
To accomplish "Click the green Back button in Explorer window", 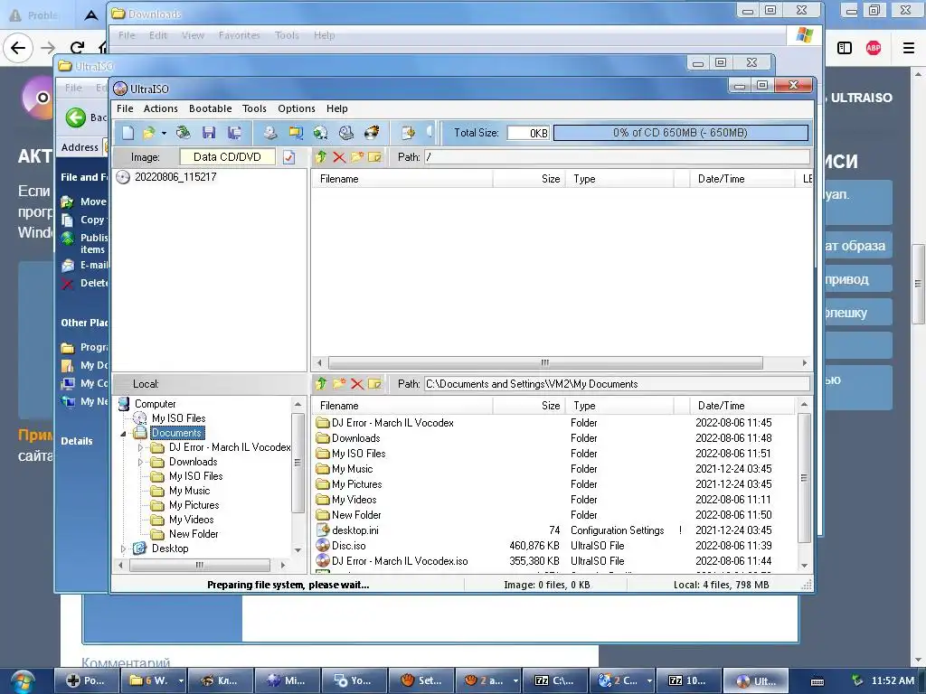I will 76,117.
